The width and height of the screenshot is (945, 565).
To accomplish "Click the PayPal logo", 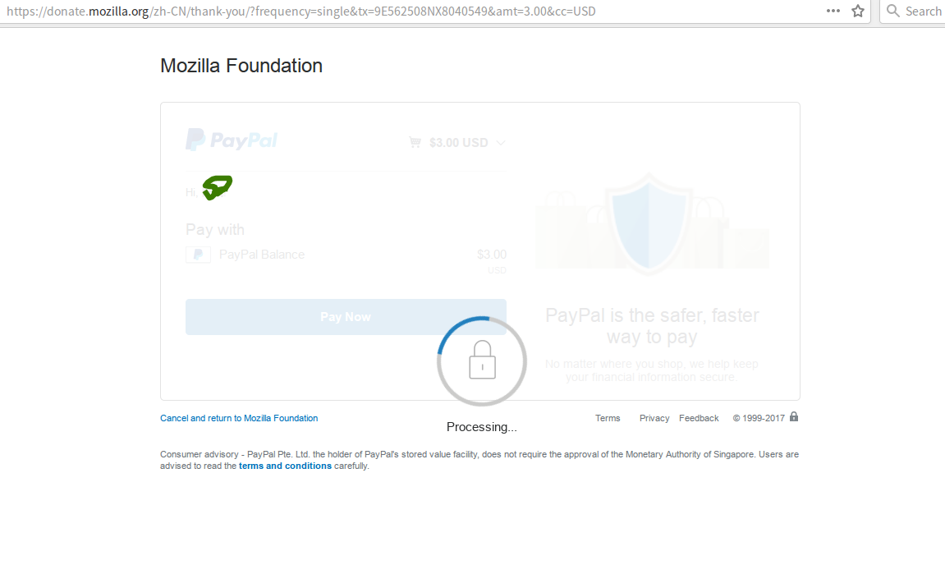I will (232, 140).
